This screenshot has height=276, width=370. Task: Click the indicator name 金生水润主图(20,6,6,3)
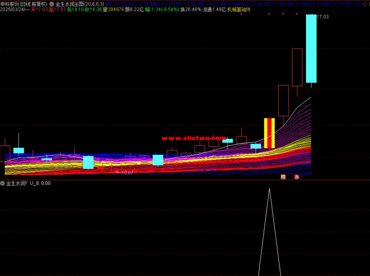[80, 4]
